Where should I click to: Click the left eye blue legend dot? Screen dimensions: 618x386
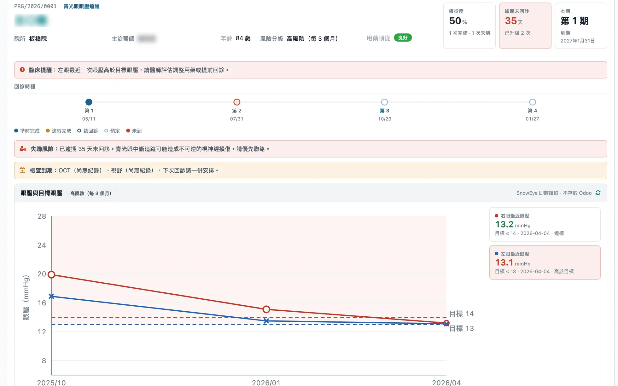497,254
